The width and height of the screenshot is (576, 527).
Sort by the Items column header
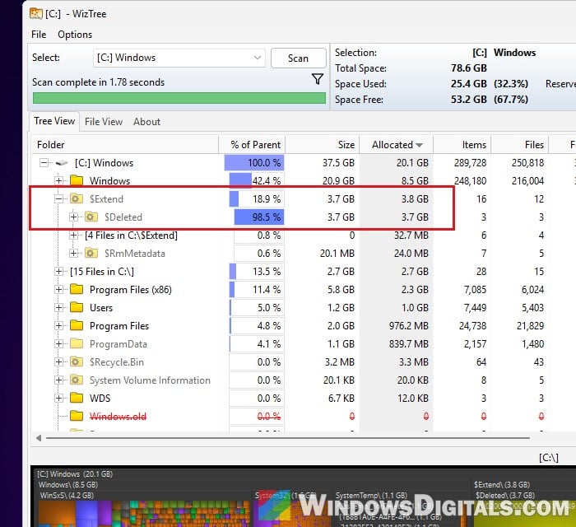pyautogui.click(x=462, y=145)
